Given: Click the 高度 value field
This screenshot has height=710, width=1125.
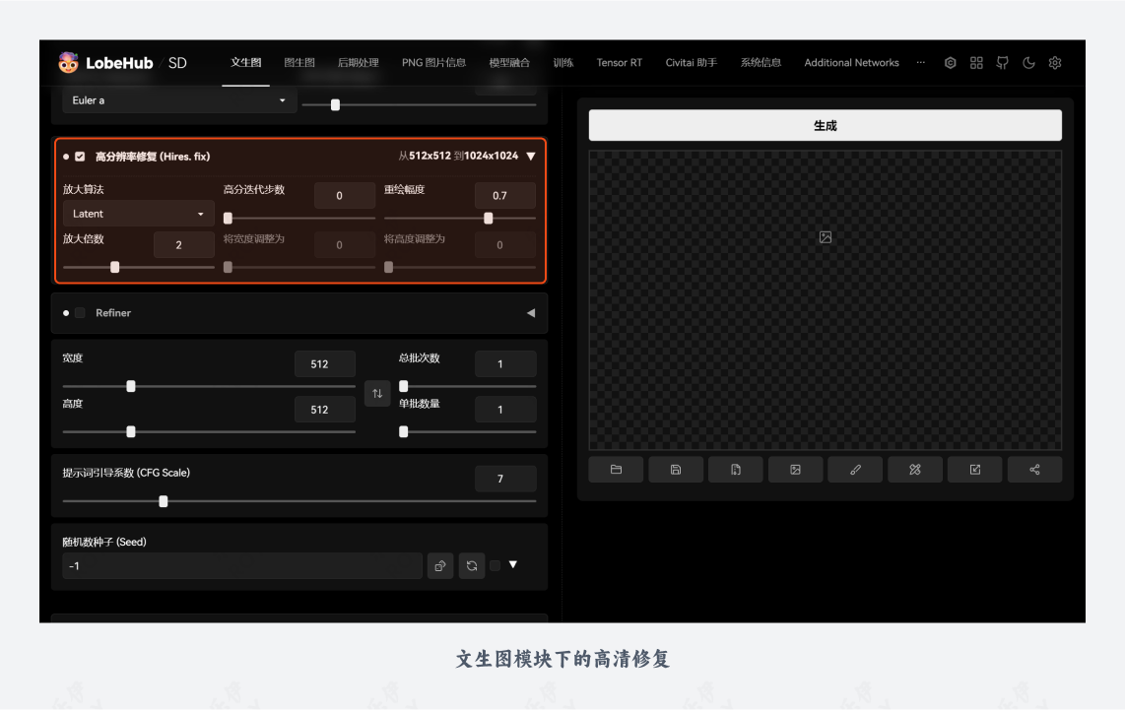Looking at the screenshot, I should (x=325, y=410).
